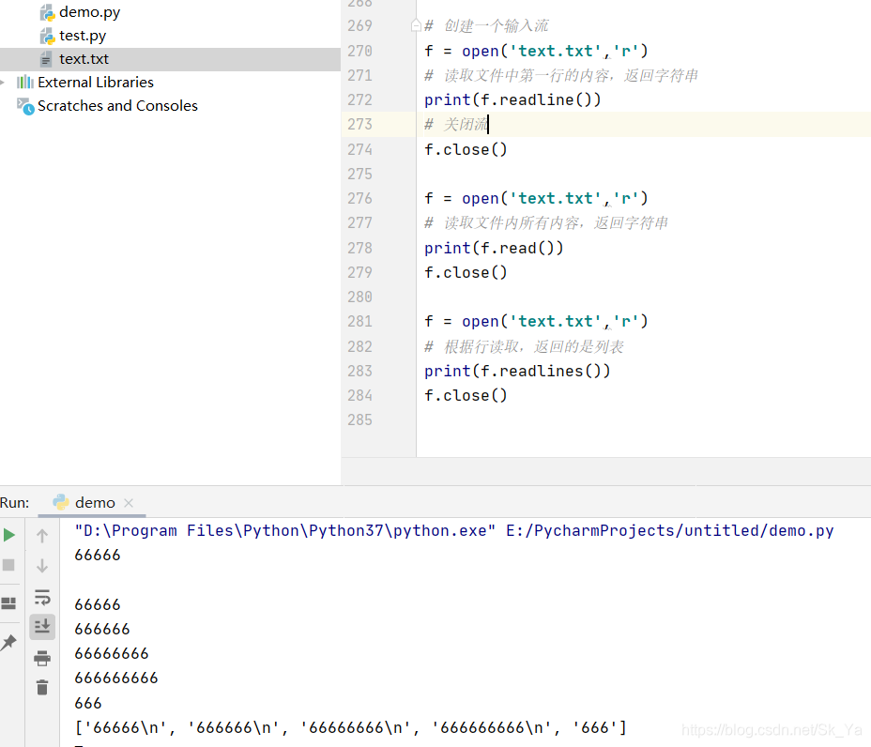Screen dimensions: 871x747
Task: Click the open call on line 281
Action: 555,322
